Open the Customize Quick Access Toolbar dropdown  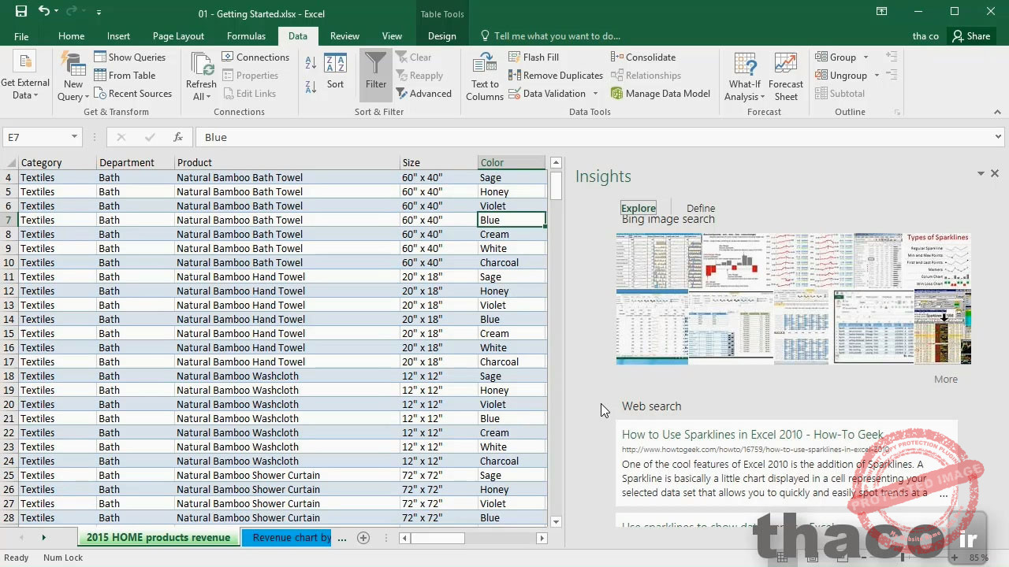coord(99,13)
